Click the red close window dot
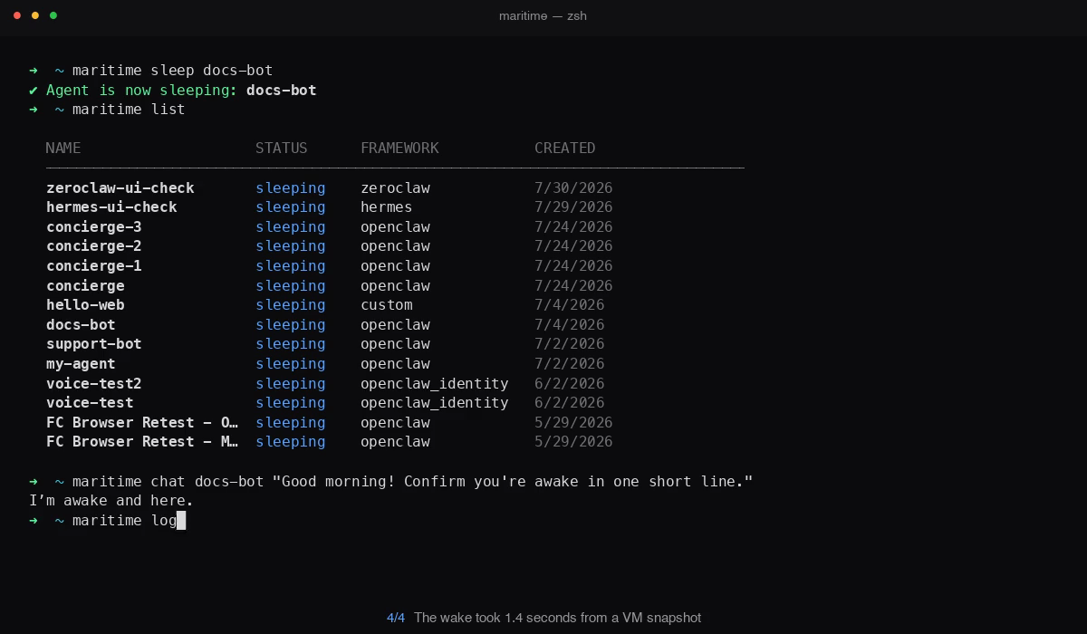This screenshot has width=1087, height=634. pos(17,15)
